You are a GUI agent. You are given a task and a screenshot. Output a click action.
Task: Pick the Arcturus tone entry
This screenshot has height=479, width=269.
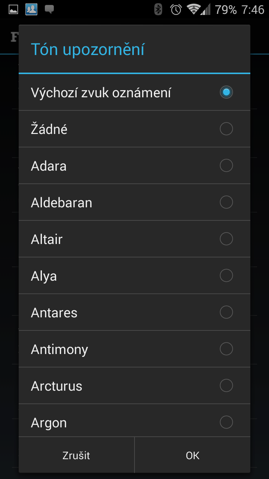pyautogui.click(x=134, y=385)
